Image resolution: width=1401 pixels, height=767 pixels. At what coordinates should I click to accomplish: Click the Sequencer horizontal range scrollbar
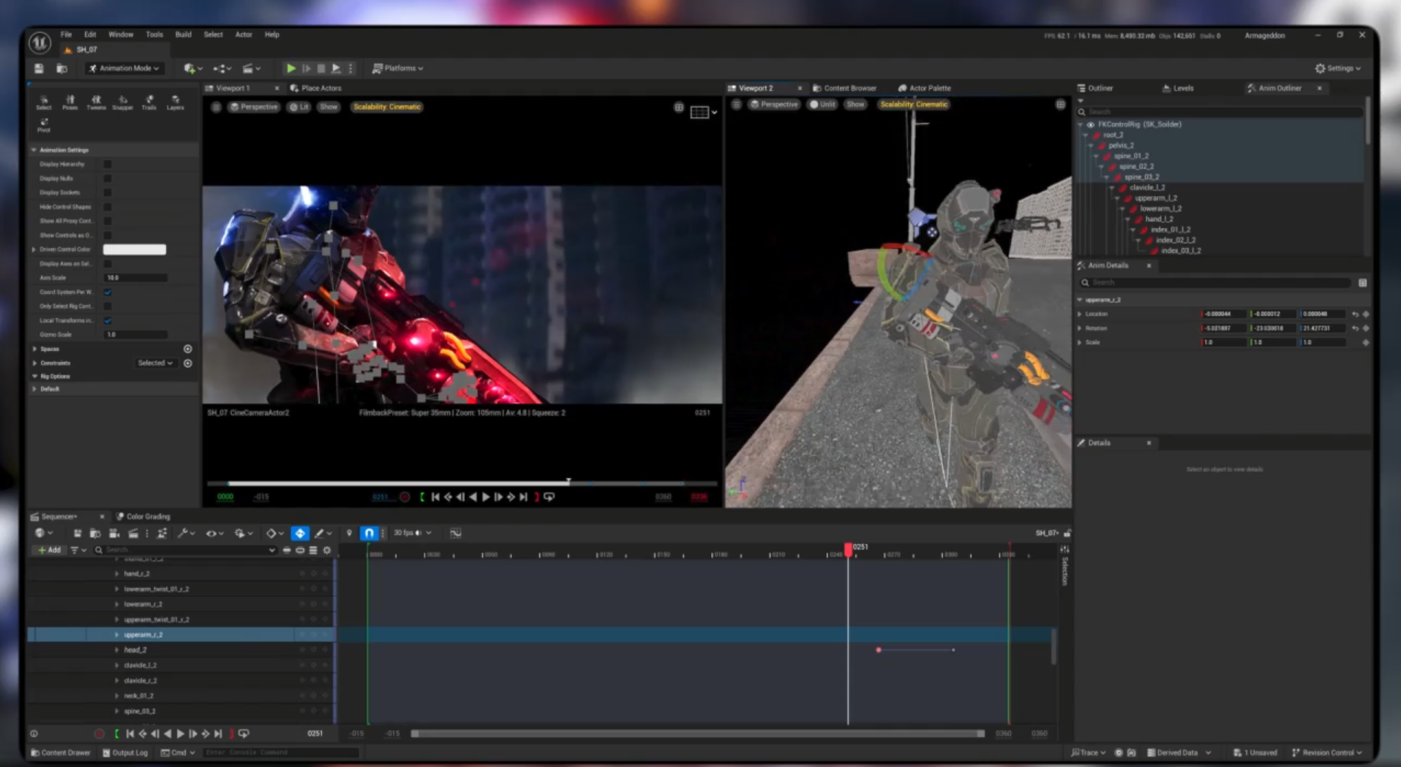pos(697,733)
